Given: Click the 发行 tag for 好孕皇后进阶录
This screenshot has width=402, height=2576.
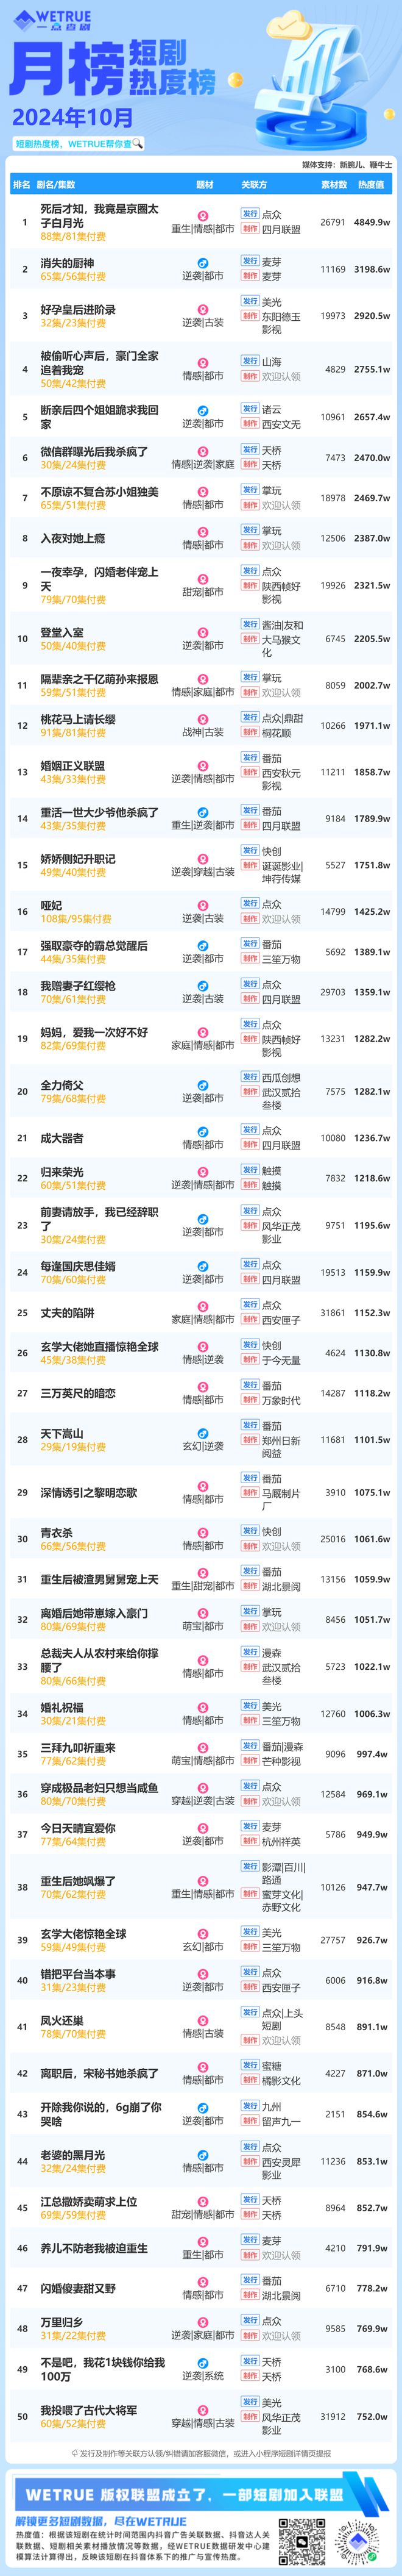Looking at the screenshot, I should (x=250, y=301).
